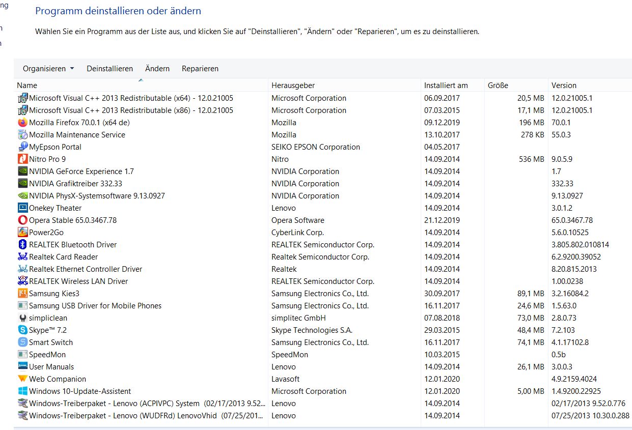This screenshot has width=632, height=430.
Task: Click size value 5,00 MB
Action: click(x=530, y=391)
